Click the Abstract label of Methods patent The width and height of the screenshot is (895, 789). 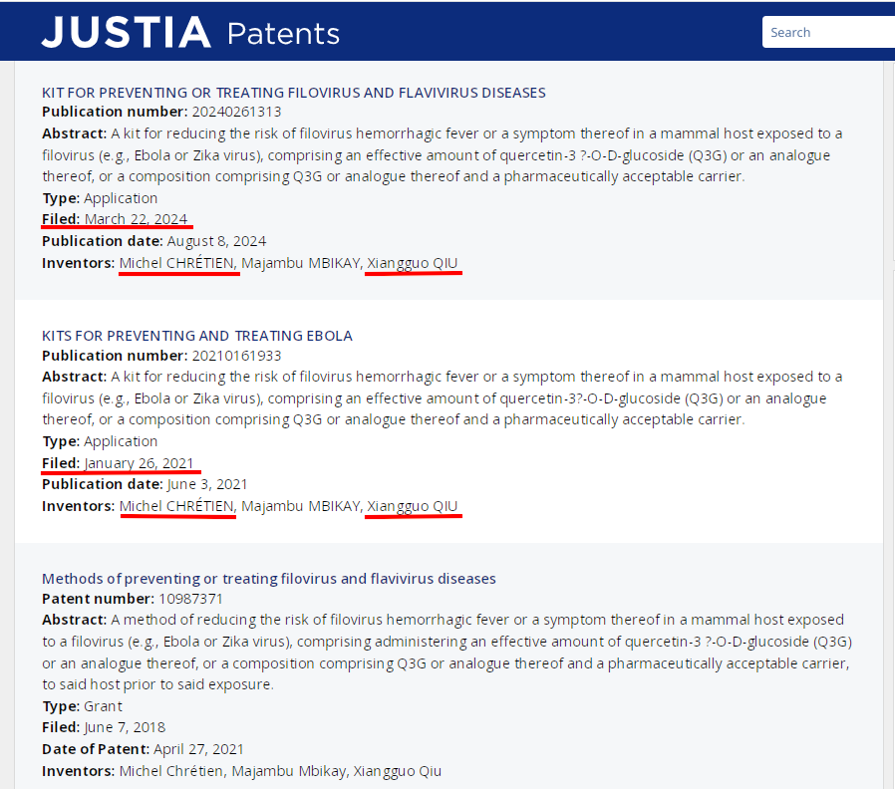coord(74,620)
